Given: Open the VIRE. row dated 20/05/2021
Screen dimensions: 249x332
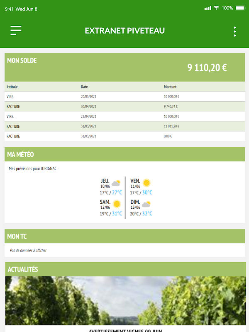Looking at the screenshot, I should pyautogui.click(x=125, y=97).
